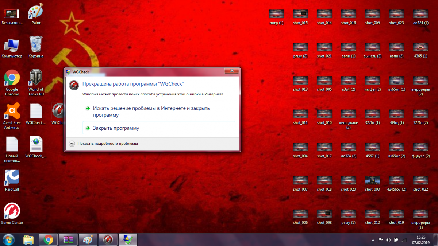
Task: Open the Game Center desktop shortcut
Action: pyautogui.click(x=12, y=214)
